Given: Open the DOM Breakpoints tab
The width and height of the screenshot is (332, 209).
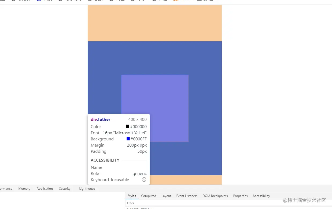Looking at the screenshot, I should coord(215,196).
